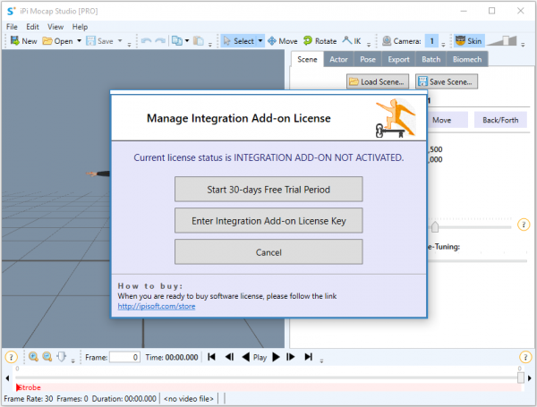Open a project with the Open button
This screenshot has height=407, width=537.
pyautogui.click(x=57, y=41)
